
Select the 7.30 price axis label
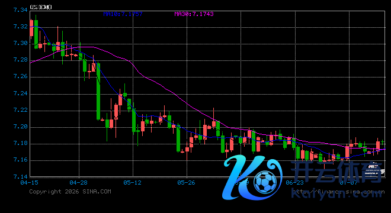click(21, 43)
